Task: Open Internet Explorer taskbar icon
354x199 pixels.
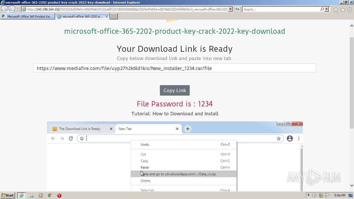Action: (21, 195)
